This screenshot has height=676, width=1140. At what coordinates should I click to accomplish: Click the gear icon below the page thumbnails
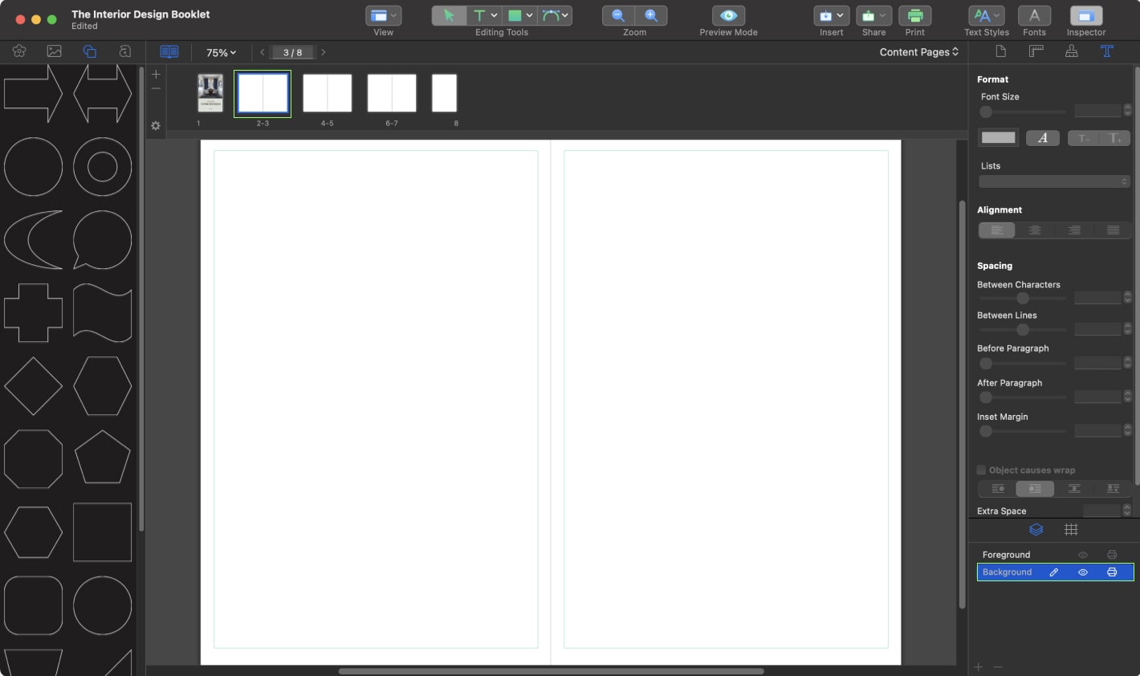pyautogui.click(x=155, y=126)
